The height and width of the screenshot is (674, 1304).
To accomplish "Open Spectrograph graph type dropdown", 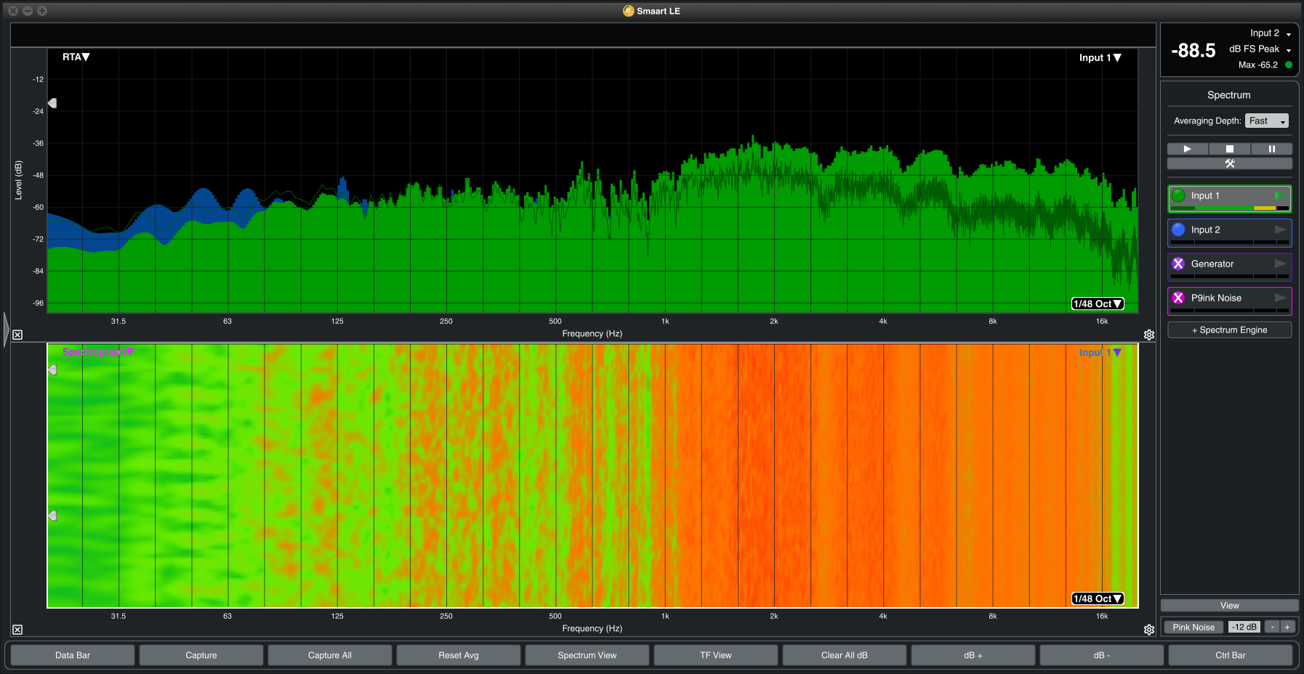I will (98, 352).
